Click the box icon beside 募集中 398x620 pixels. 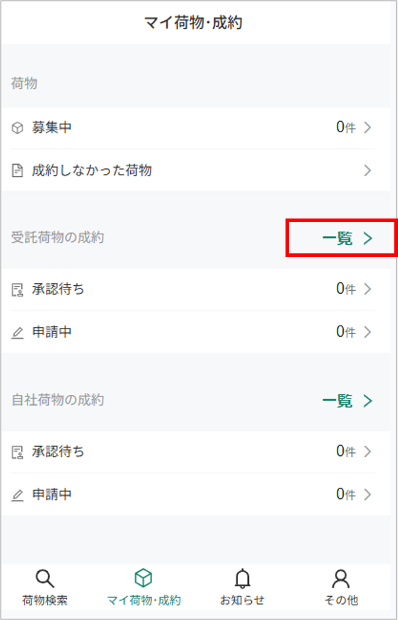[x=17, y=128]
